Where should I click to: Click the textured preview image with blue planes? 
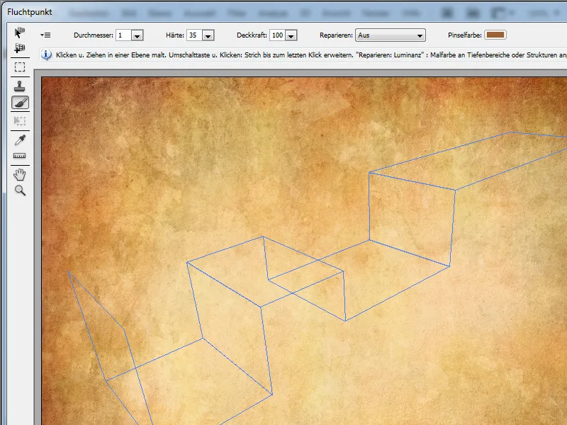304,251
